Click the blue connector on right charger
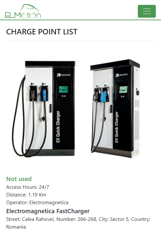Image resolution: width=161 pixels, height=236 pixels. [104, 96]
